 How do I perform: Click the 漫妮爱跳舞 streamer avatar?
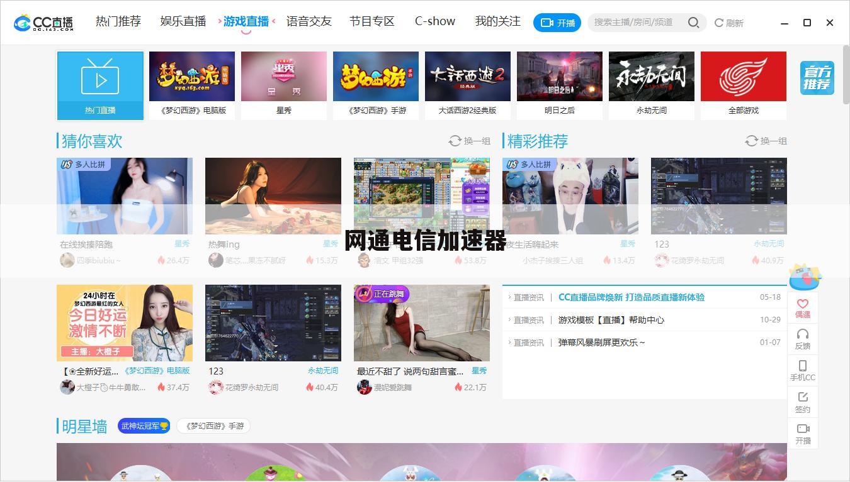click(365, 387)
